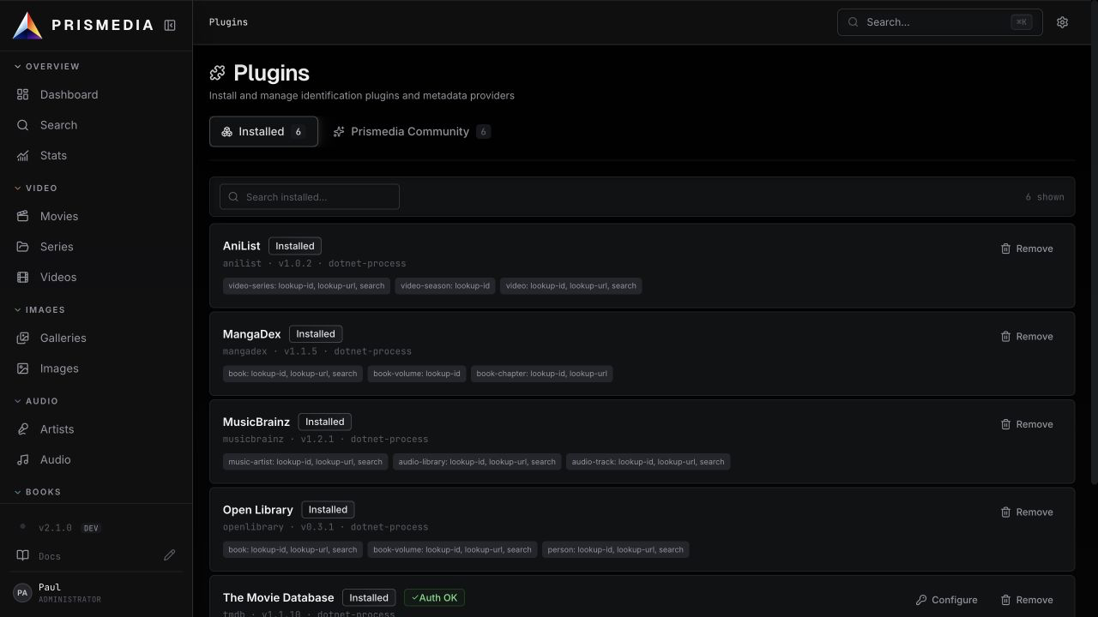Open Paul administrator profile name

click(50, 587)
